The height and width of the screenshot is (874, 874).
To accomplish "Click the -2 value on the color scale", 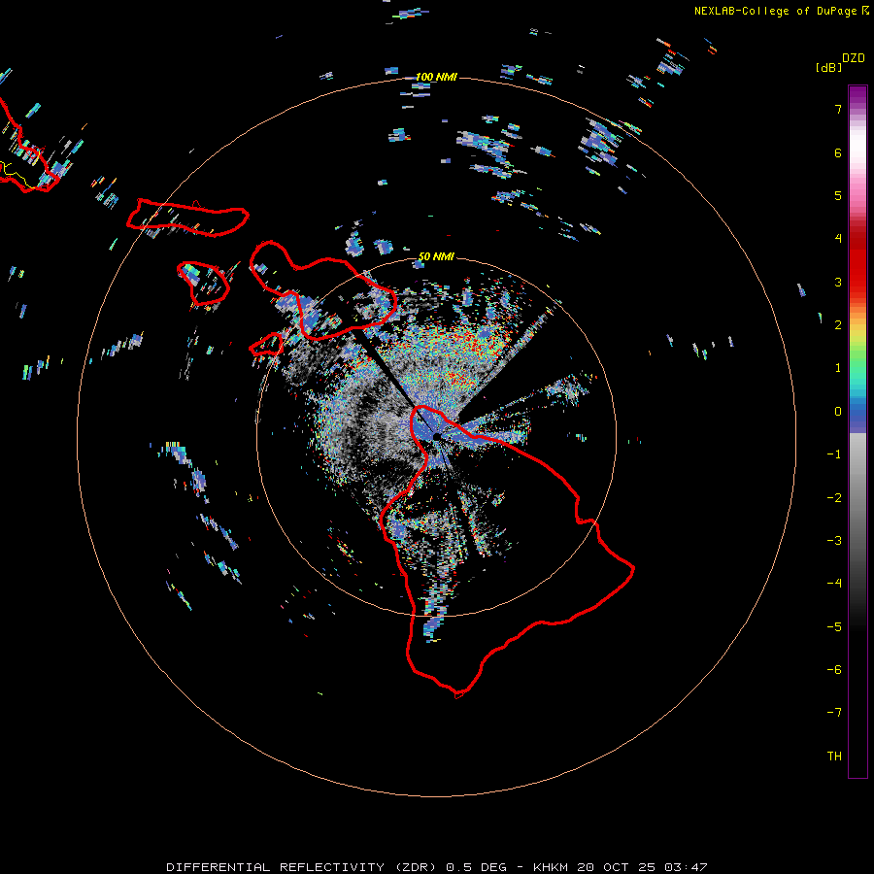I will [834, 498].
